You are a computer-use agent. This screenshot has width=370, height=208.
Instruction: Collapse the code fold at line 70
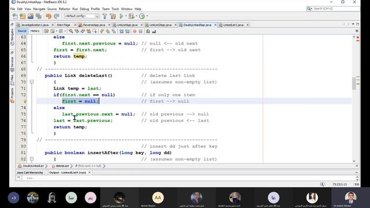32,82
